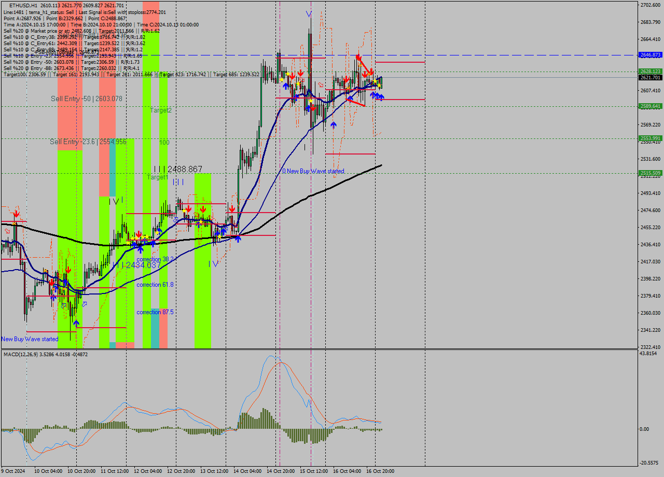The width and height of the screenshot is (664, 477).
Task: Click the 43.8154 MACD scale value
Action: click(649, 354)
